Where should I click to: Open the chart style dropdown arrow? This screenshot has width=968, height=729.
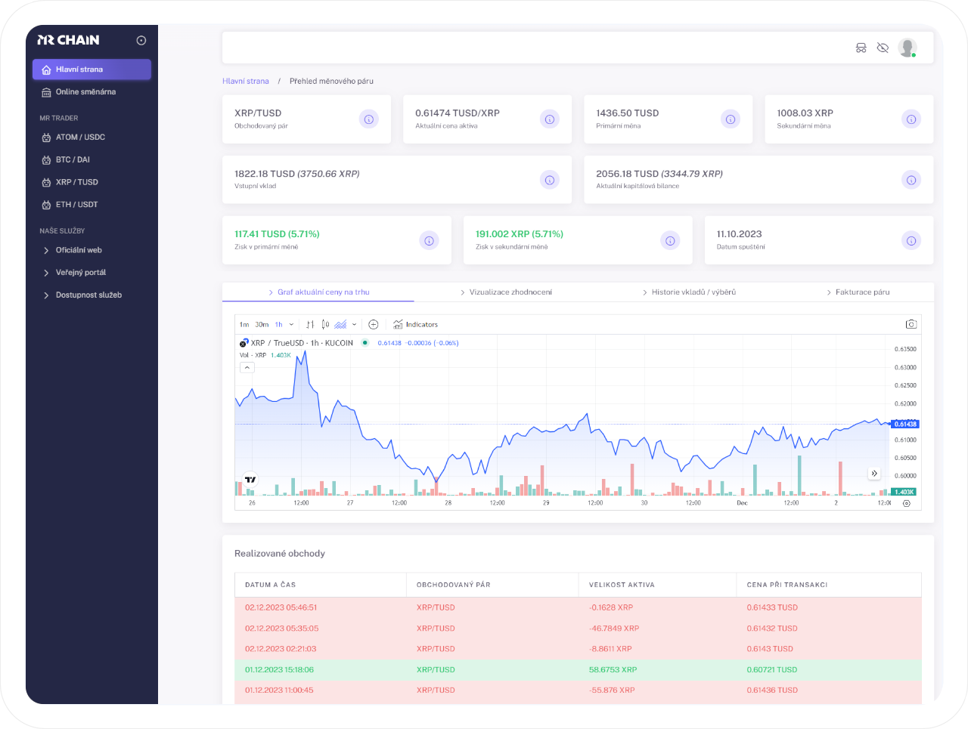pyautogui.click(x=354, y=325)
